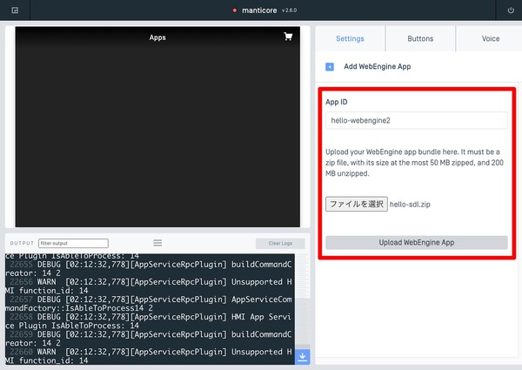Open the Voice tab
Screen dimensions: 522x370
coord(491,38)
